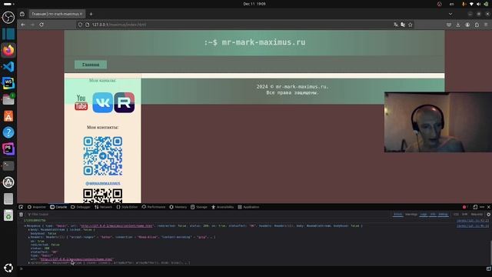Open the home.html URL in Response header
492x277 pixels.
[x=116, y=225]
